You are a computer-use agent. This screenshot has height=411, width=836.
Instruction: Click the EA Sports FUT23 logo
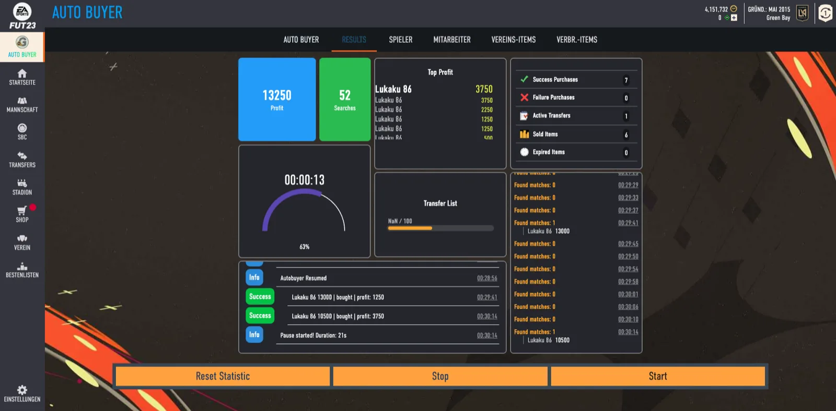22,16
